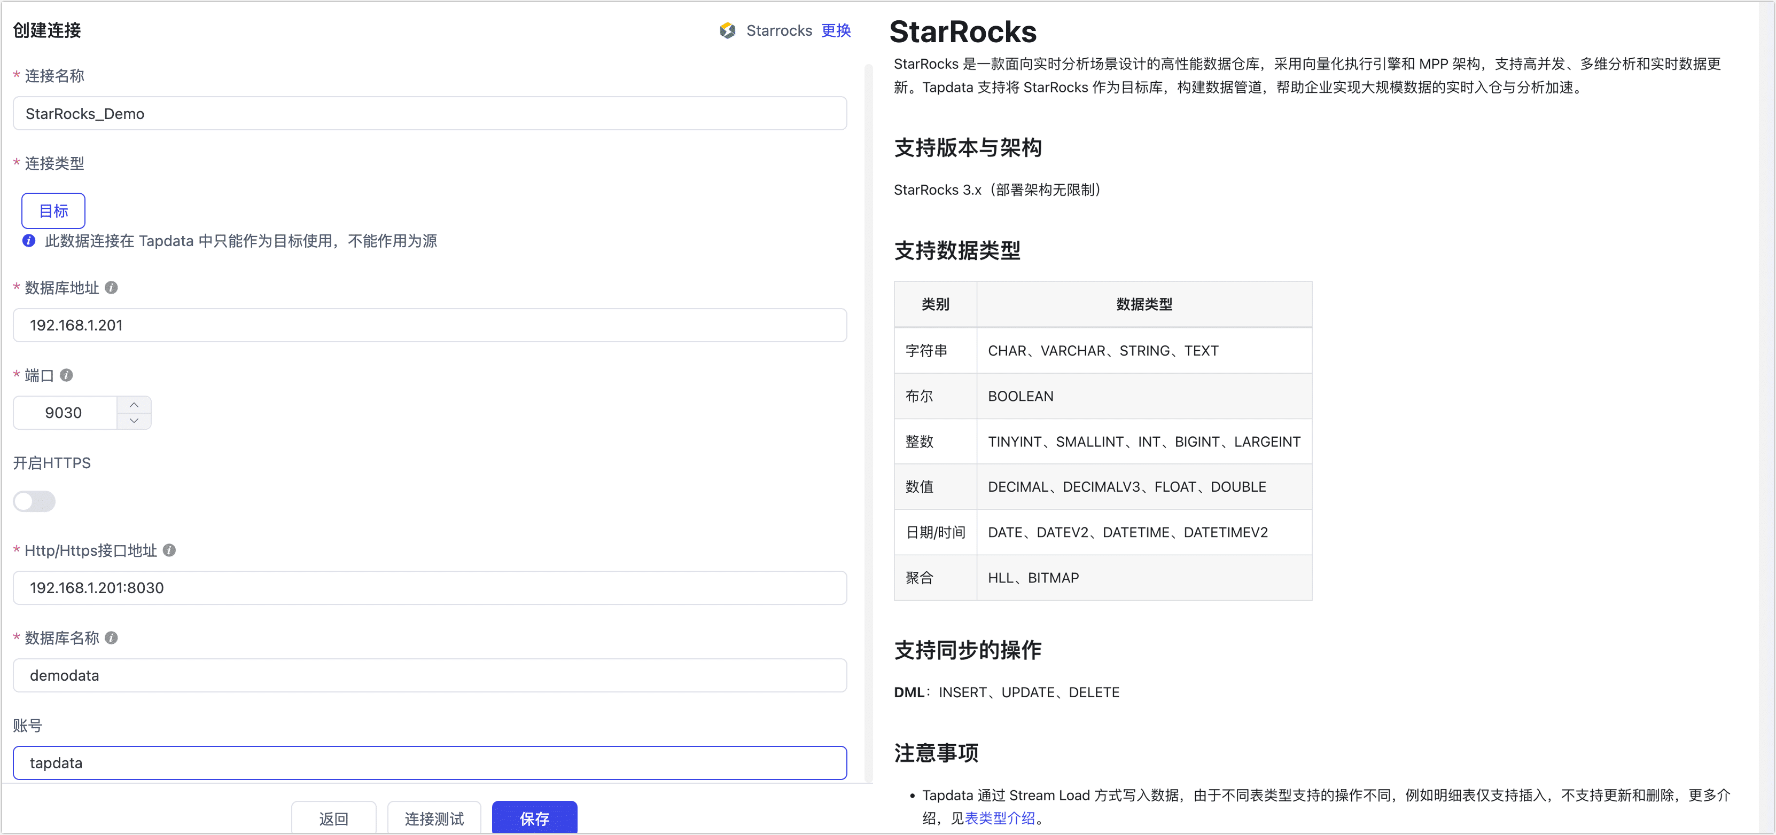
Task: Click the 账号 field showing tapdata
Action: coord(430,763)
